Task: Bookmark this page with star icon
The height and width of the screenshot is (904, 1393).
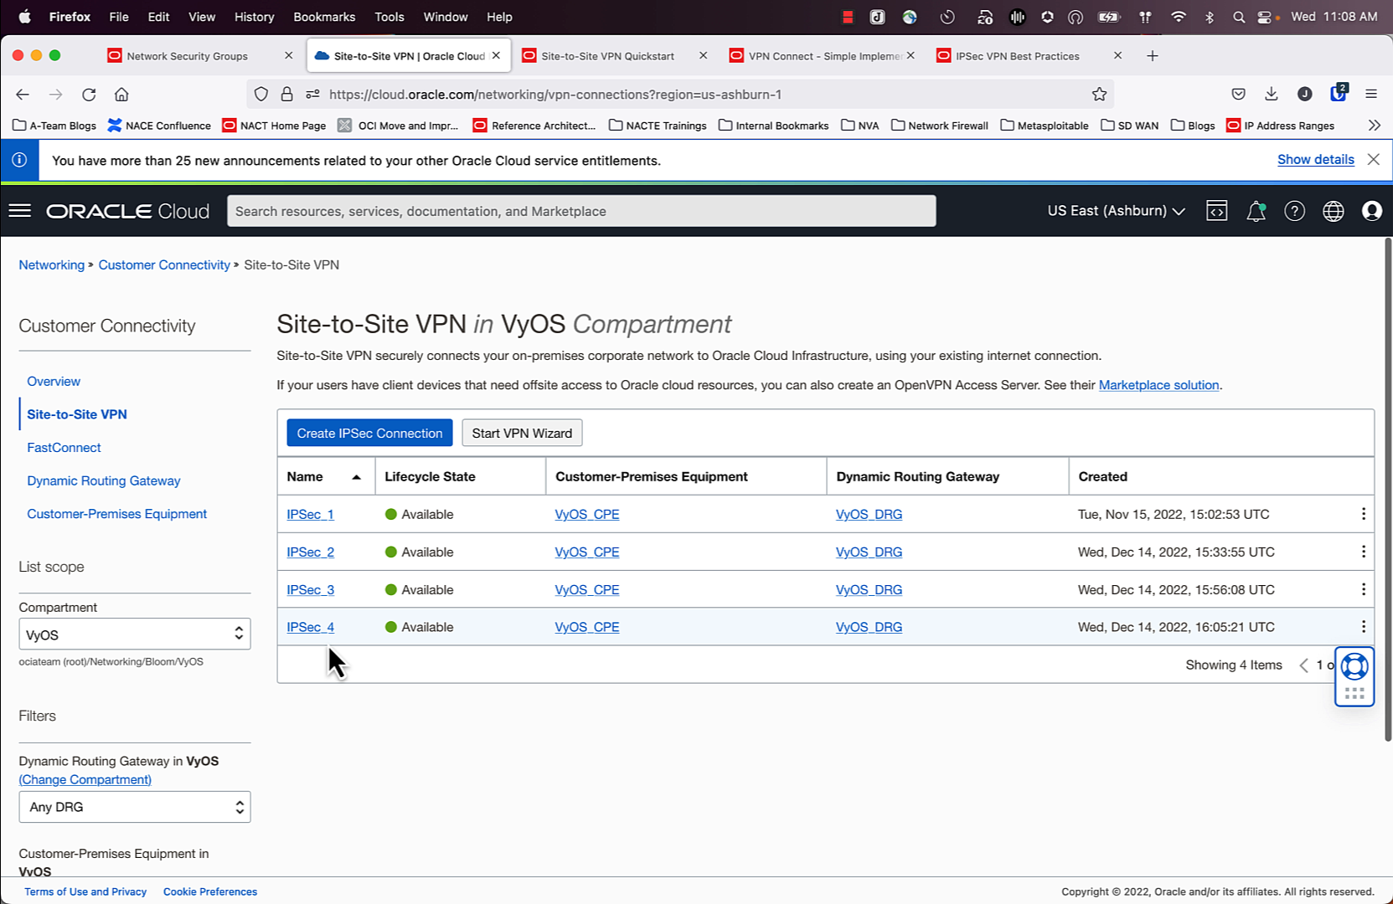Action: 1099,95
